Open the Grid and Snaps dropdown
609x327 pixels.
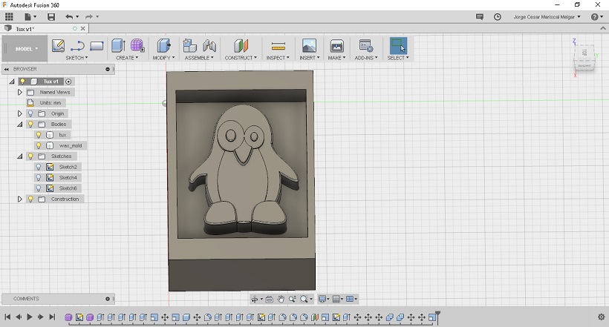pyautogui.click(x=338, y=299)
